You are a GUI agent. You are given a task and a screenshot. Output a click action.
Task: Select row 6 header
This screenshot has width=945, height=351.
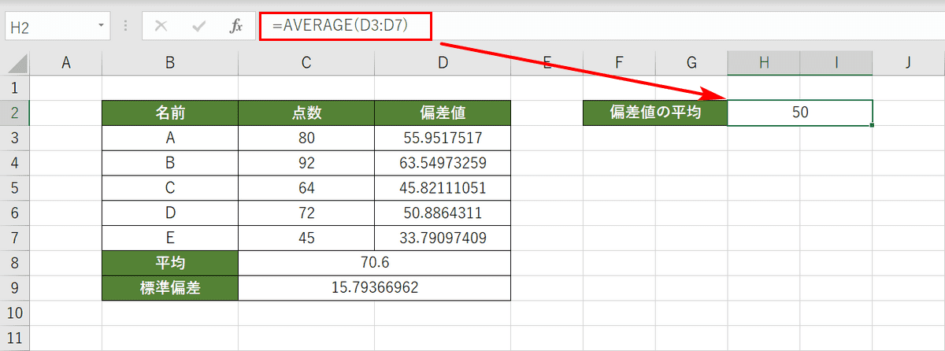(15, 212)
